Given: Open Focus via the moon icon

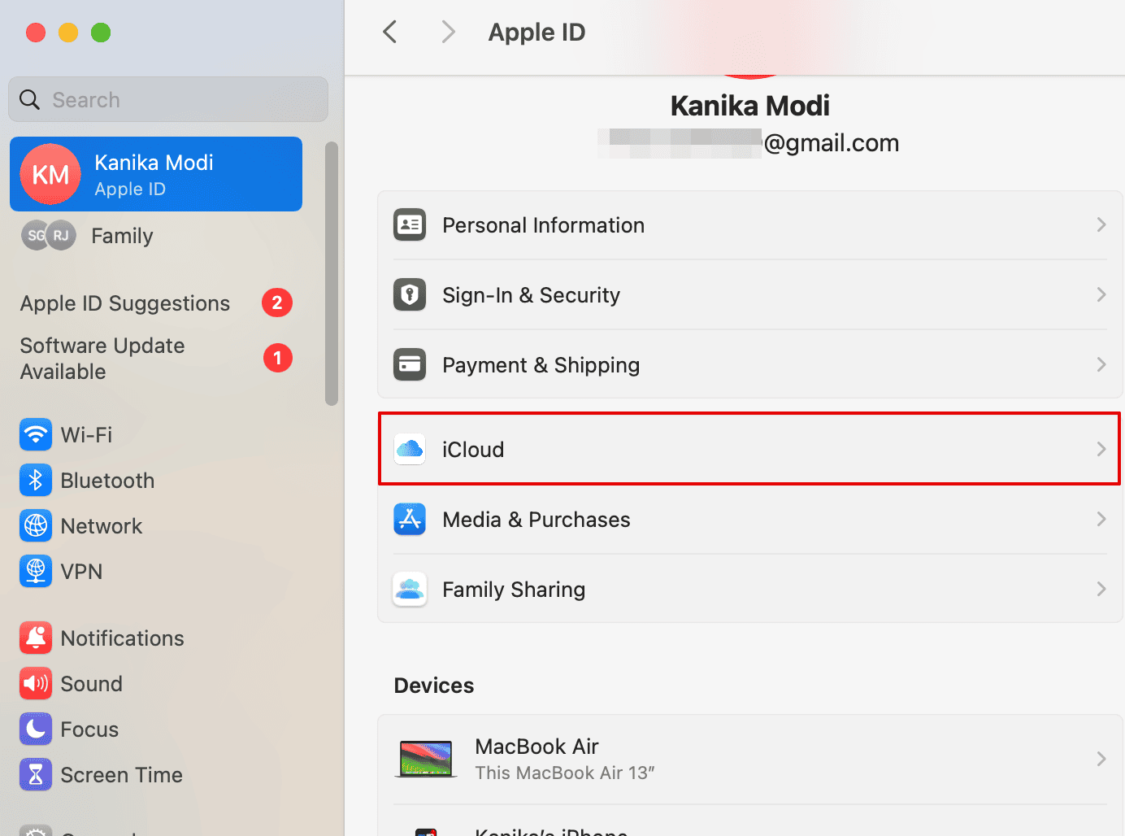Looking at the screenshot, I should click(36, 729).
